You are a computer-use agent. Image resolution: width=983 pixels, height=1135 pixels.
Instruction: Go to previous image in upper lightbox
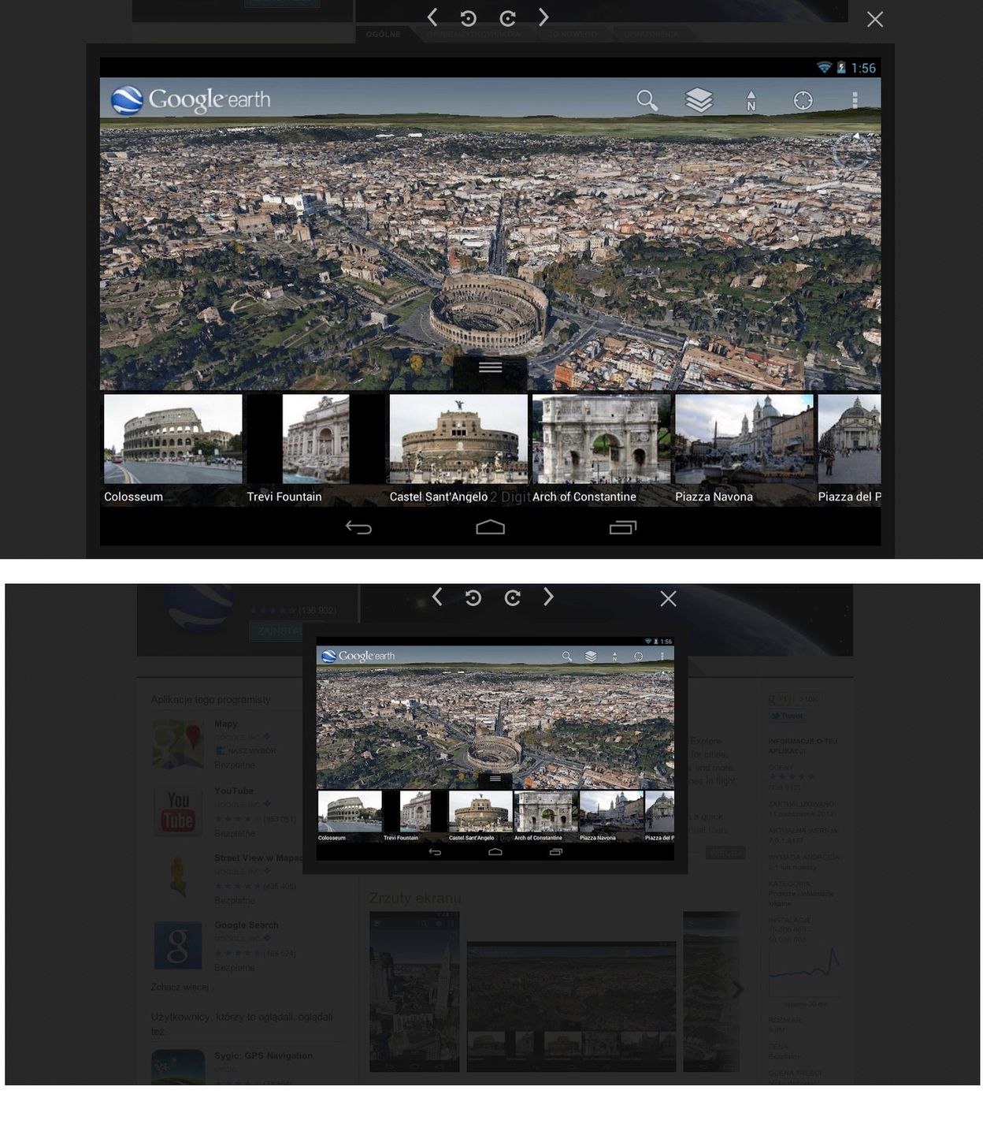tap(432, 17)
